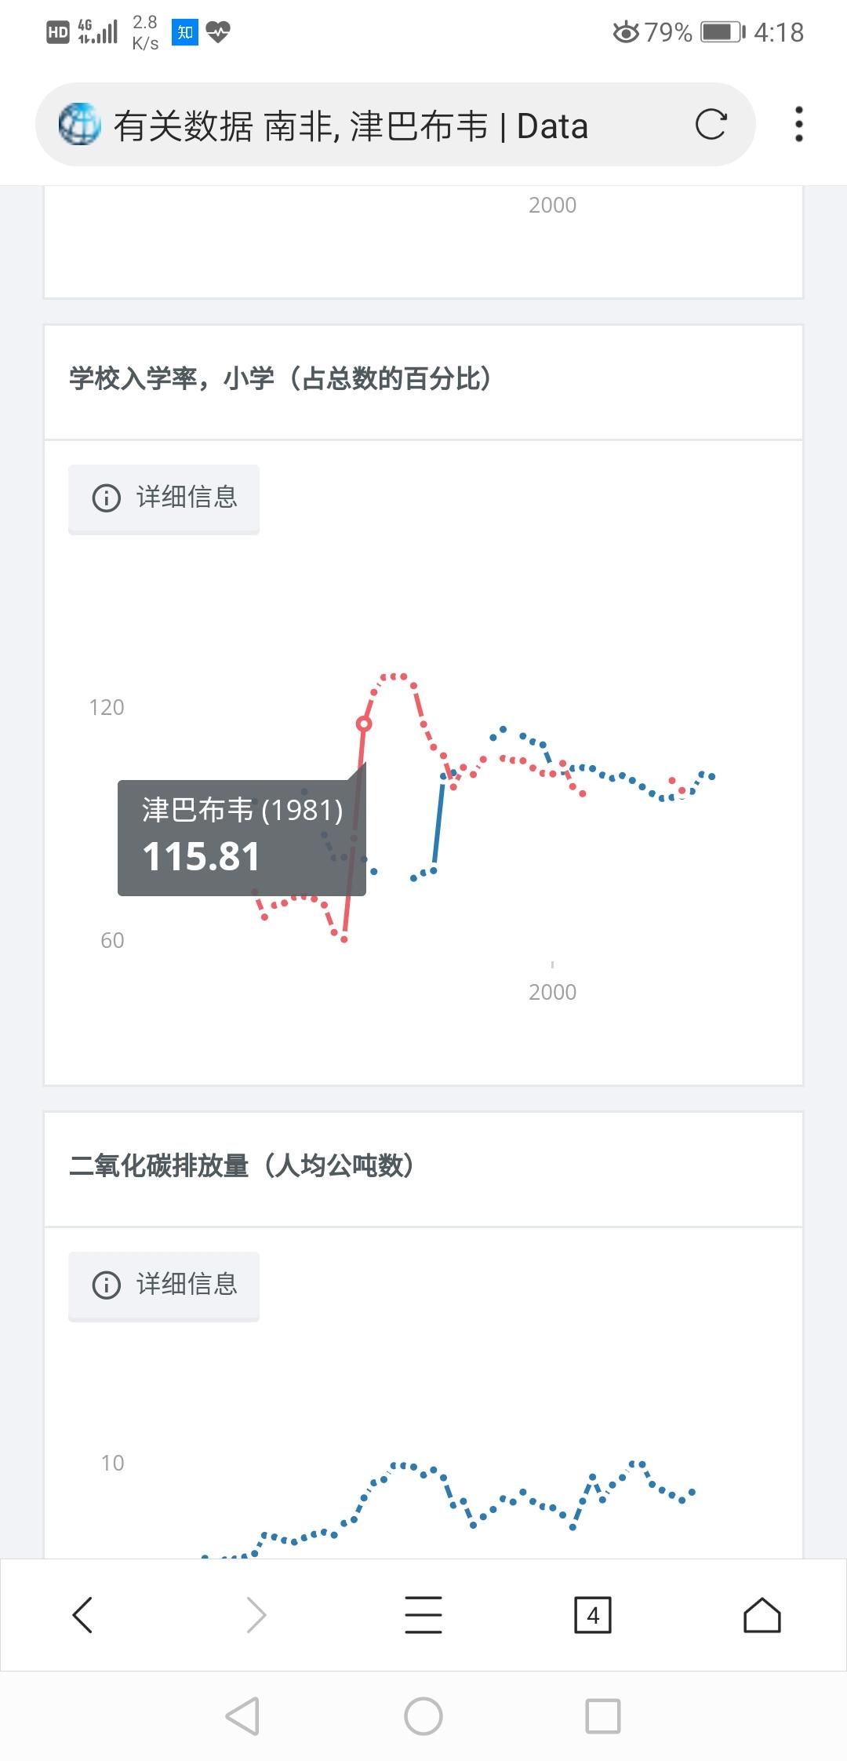Tap the solid blue line segment in enrollment chart
Viewport: 847px width, 1761px height.
tap(438, 824)
